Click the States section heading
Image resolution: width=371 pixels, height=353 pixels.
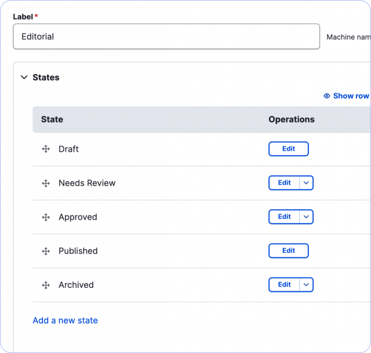click(x=46, y=78)
